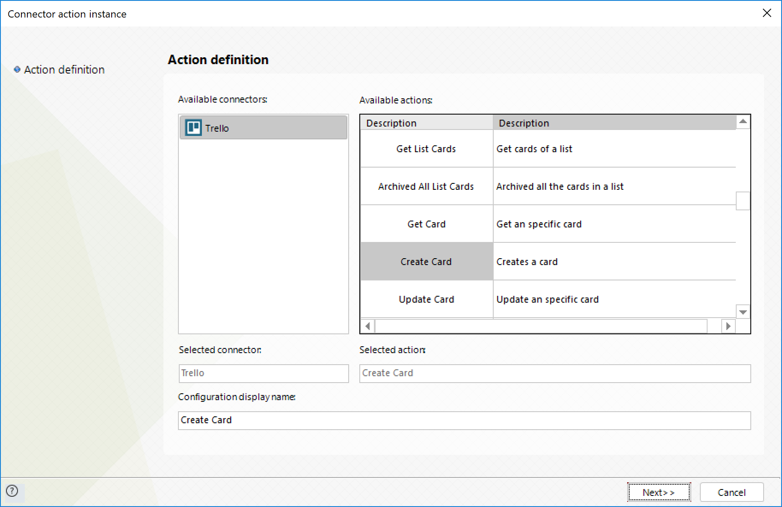Click the horizontal scrollbar track under the actions
This screenshot has height=507, width=782.
(541, 326)
